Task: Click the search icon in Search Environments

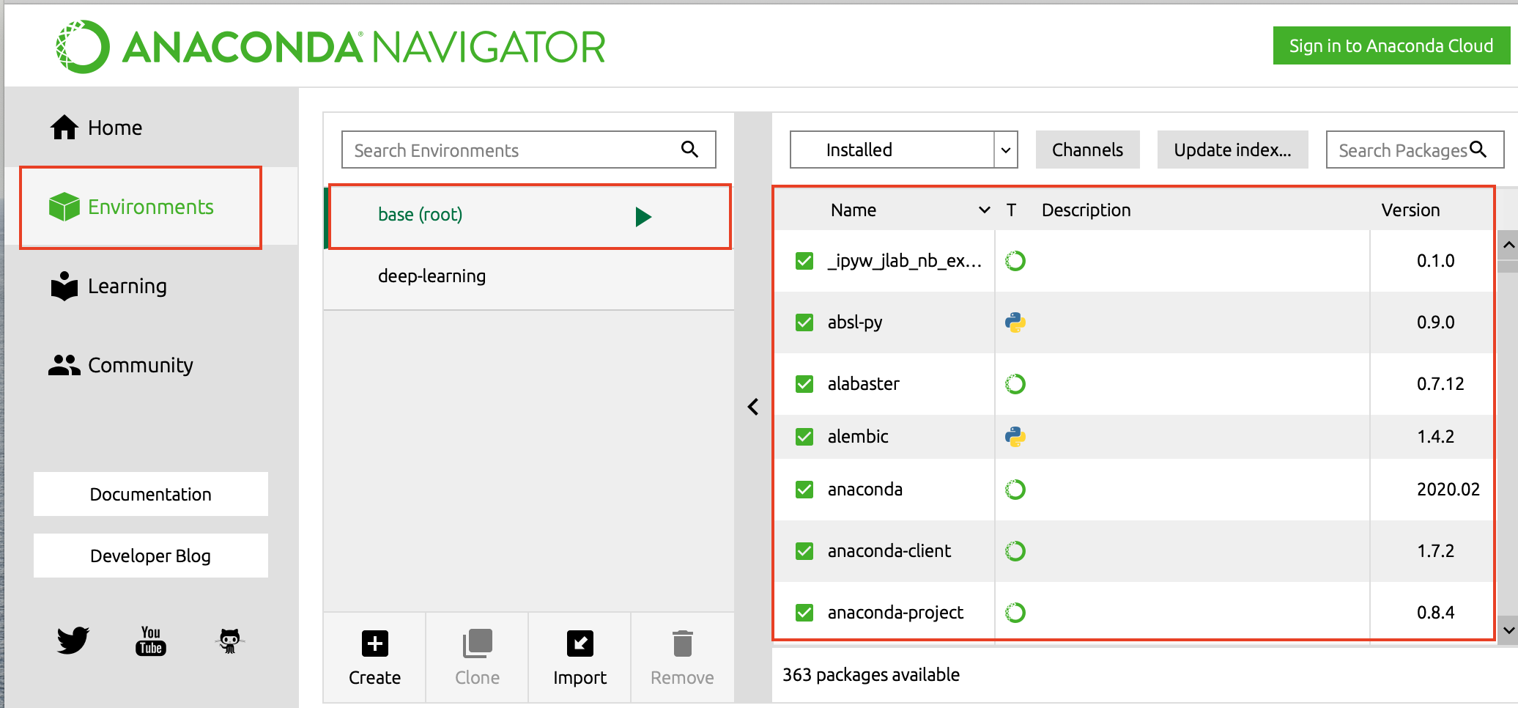Action: tap(689, 149)
